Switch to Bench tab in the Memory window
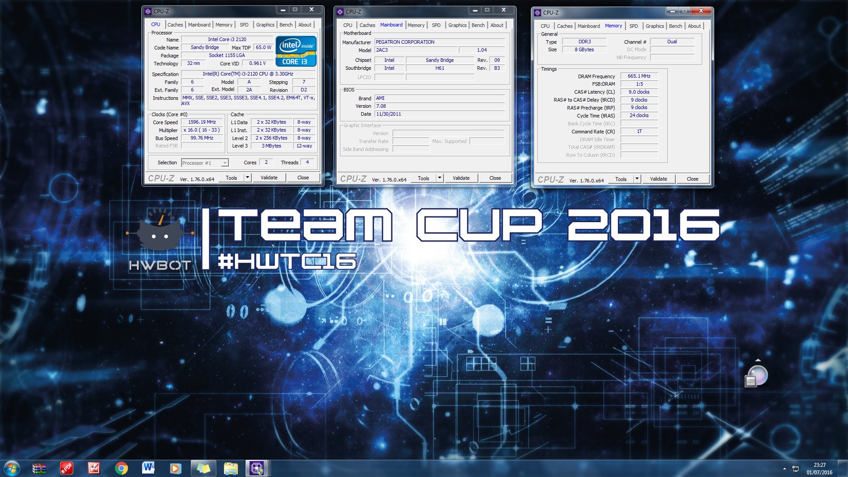 pos(675,26)
